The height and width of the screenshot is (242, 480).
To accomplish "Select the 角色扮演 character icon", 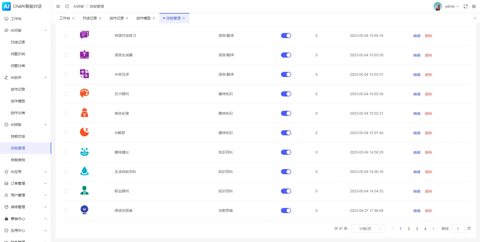I will tap(84, 113).
